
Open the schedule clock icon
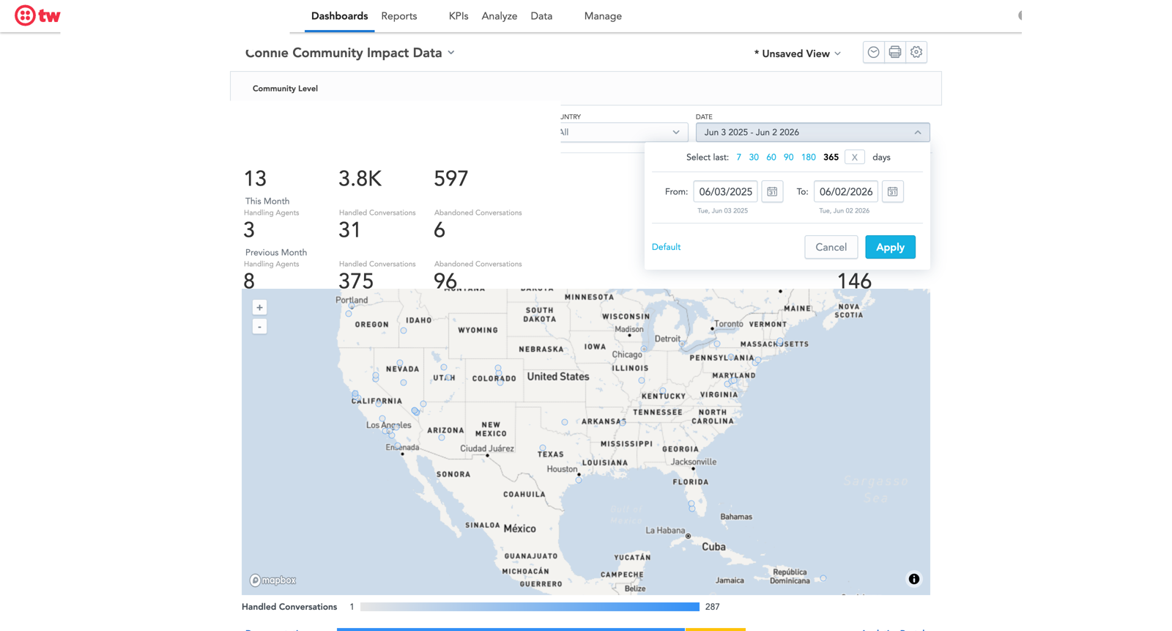pyautogui.click(x=873, y=52)
